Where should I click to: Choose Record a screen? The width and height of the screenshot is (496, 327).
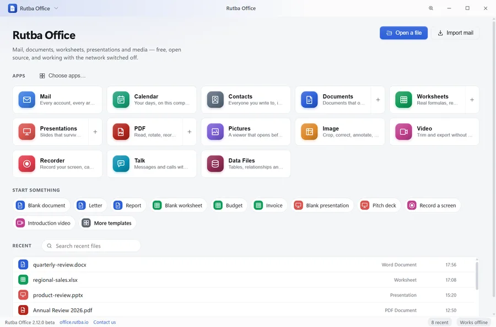tap(433, 205)
